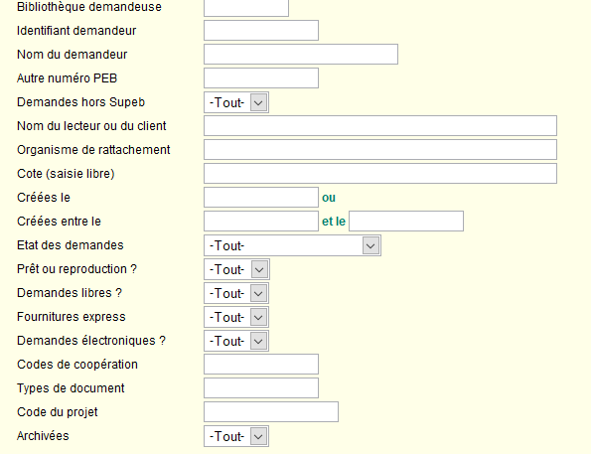Expand the Demandes libres dropdown
Viewport: 591px width, 454px height.
coord(236,293)
